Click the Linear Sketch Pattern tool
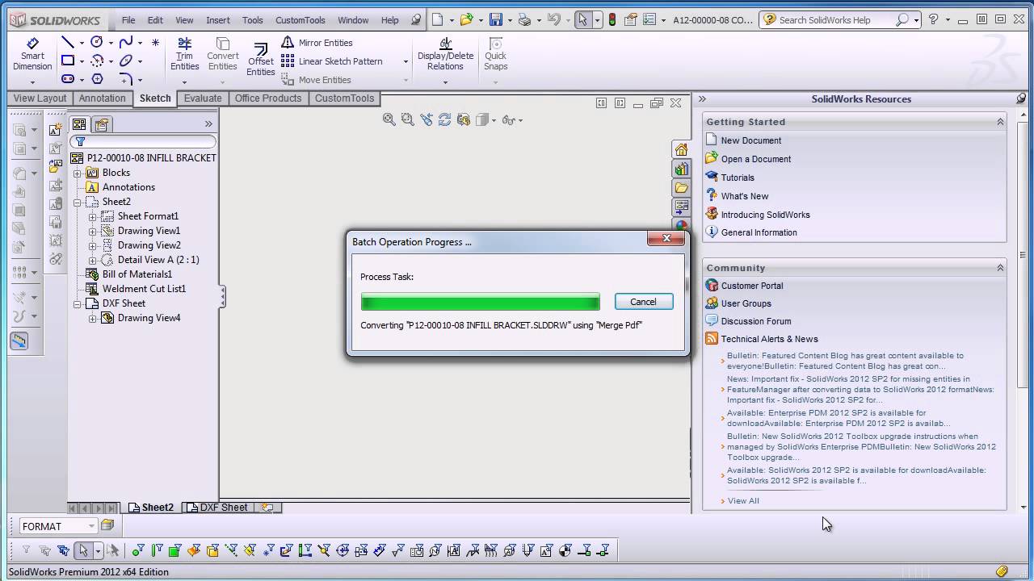Screen dimensions: 1034x581 click(332, 61)
